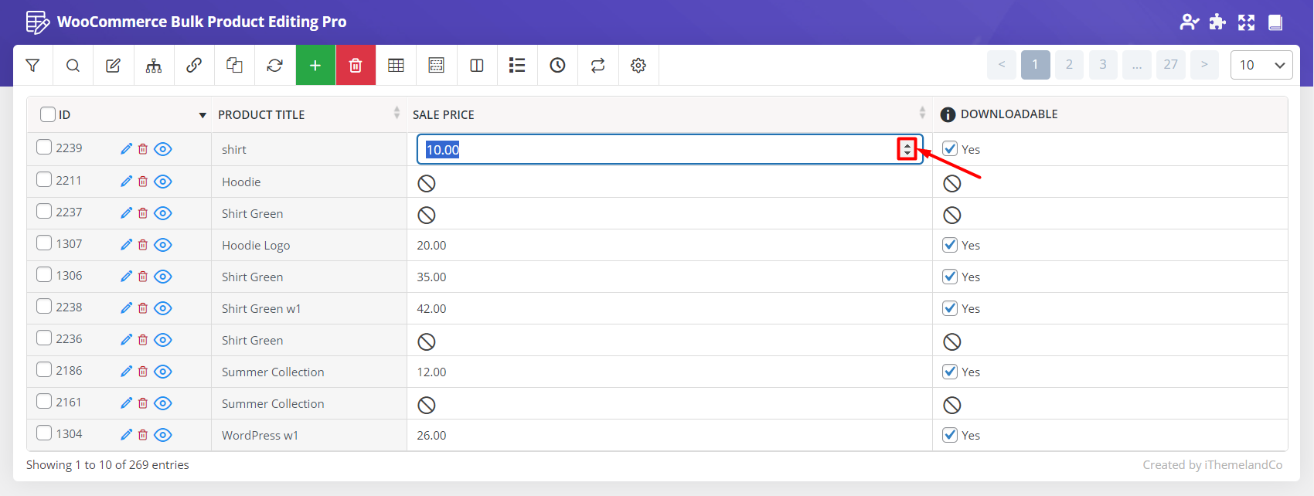Select all products with ID header checkbox

(48, 114)
